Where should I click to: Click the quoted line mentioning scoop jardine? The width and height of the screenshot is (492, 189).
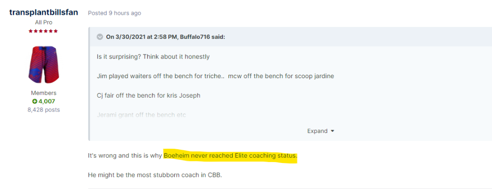coord(215,77)
